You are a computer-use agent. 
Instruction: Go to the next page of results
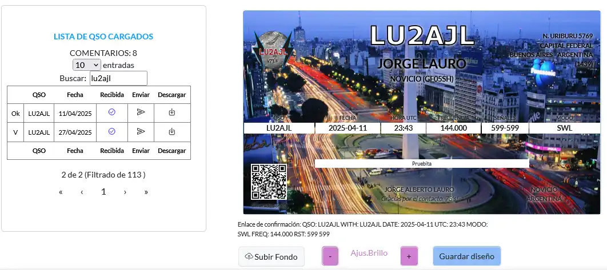click(125, 192)
